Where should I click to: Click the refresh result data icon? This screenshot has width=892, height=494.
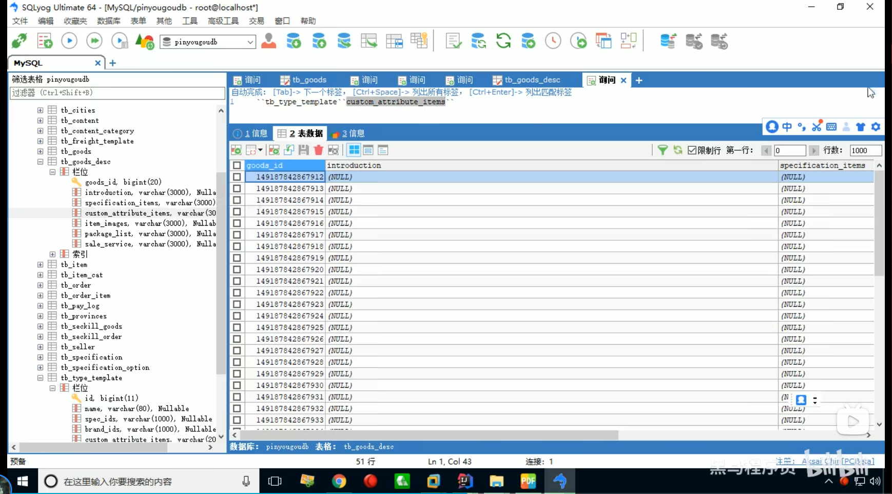pos(678,150)
